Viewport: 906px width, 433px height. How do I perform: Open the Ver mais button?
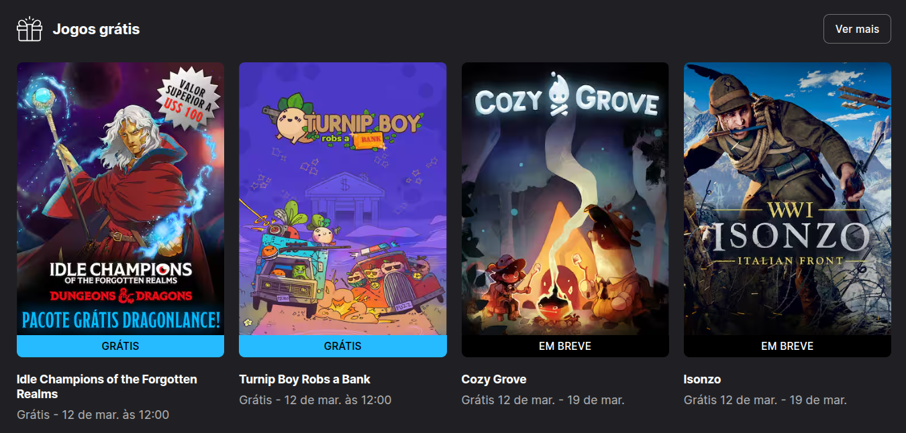pyautogui.click(x=857, y=29)
